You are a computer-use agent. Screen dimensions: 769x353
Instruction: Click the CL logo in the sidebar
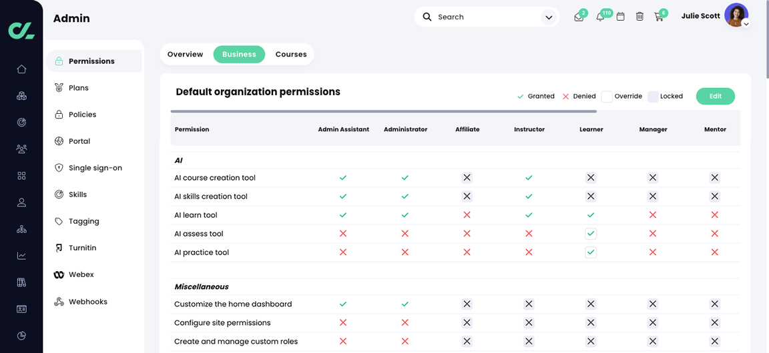click(x=21, y=29)
